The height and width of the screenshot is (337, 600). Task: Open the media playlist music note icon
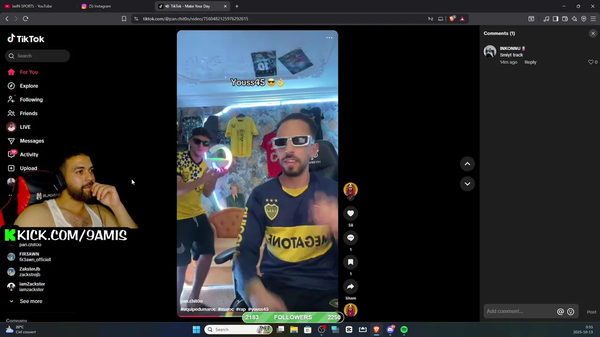click(546, 19)
